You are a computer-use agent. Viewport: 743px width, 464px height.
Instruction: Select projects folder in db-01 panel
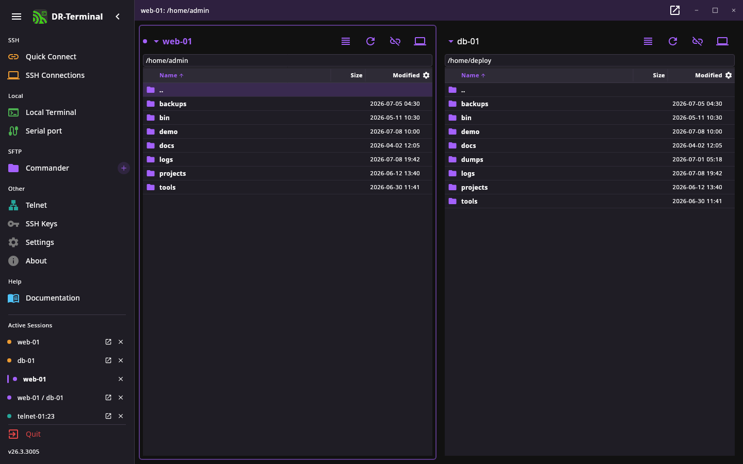click(x=590, y=187)
